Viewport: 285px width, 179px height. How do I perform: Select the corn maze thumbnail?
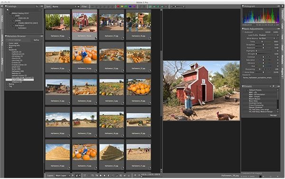tap(57, 22)
